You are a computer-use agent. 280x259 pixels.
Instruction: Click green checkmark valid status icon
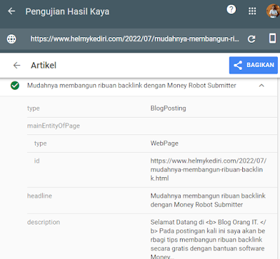click(x=15, y=85)
